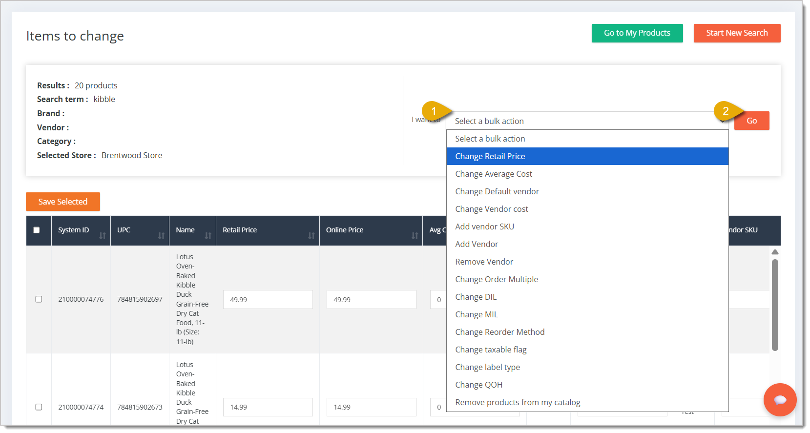Click UPC cell 784815902673
810x433 pixels.
(x=140, y=407)
